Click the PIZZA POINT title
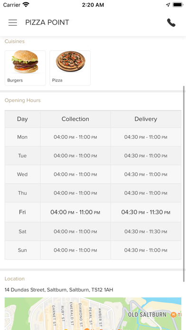Viewport: 186px width, 330px height. click(x=47, y=22)
